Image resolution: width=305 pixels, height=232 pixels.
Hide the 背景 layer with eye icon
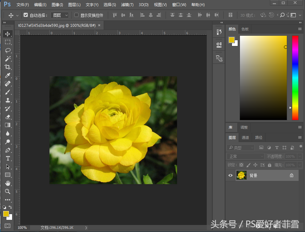pos(230,175)
